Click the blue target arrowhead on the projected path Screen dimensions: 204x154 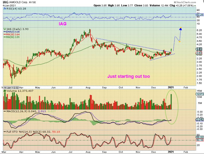(181, 29)
